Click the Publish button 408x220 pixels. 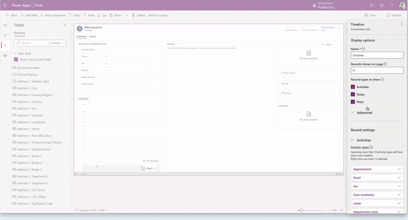394,15
